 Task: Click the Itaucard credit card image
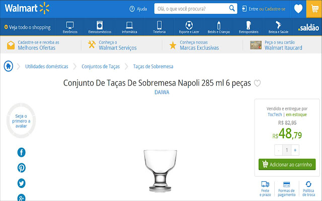(256, 45)
